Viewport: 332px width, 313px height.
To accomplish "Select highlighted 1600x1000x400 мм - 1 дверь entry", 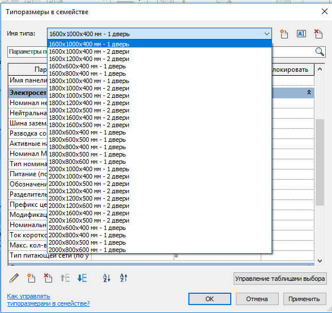I will 159,44.
